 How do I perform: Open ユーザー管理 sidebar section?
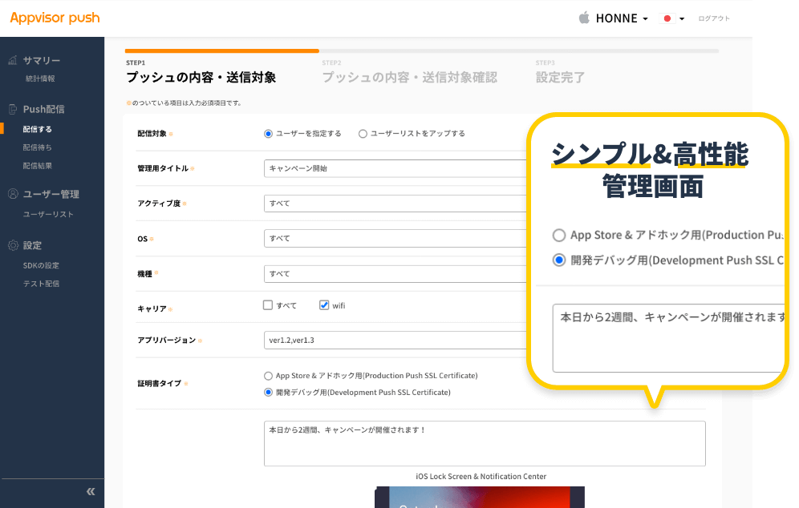coord(51,194)
